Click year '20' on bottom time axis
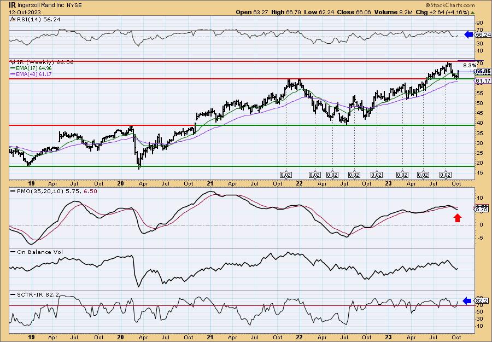 click(120, 337)
